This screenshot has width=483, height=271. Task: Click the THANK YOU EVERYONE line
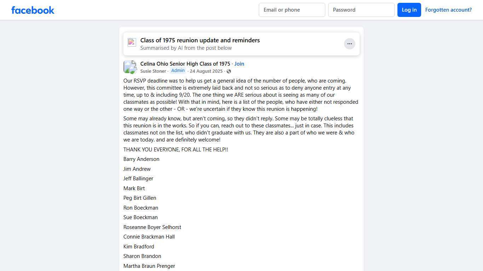tap(176, 150)
